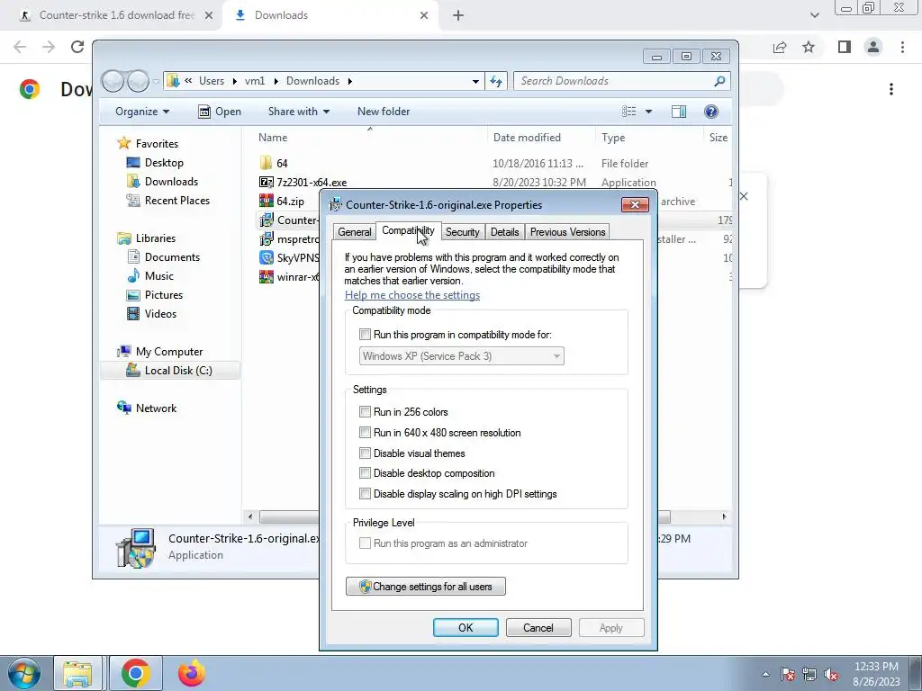Toggle Chrome side panel icon
This screenshot has width=922, height=691.
[x=845, y=47]
